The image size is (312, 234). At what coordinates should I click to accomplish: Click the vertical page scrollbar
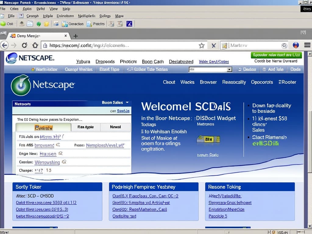[310, 122]
